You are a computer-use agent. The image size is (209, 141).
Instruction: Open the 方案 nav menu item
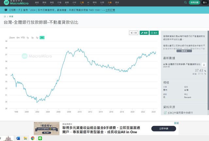tap(109, 2)
